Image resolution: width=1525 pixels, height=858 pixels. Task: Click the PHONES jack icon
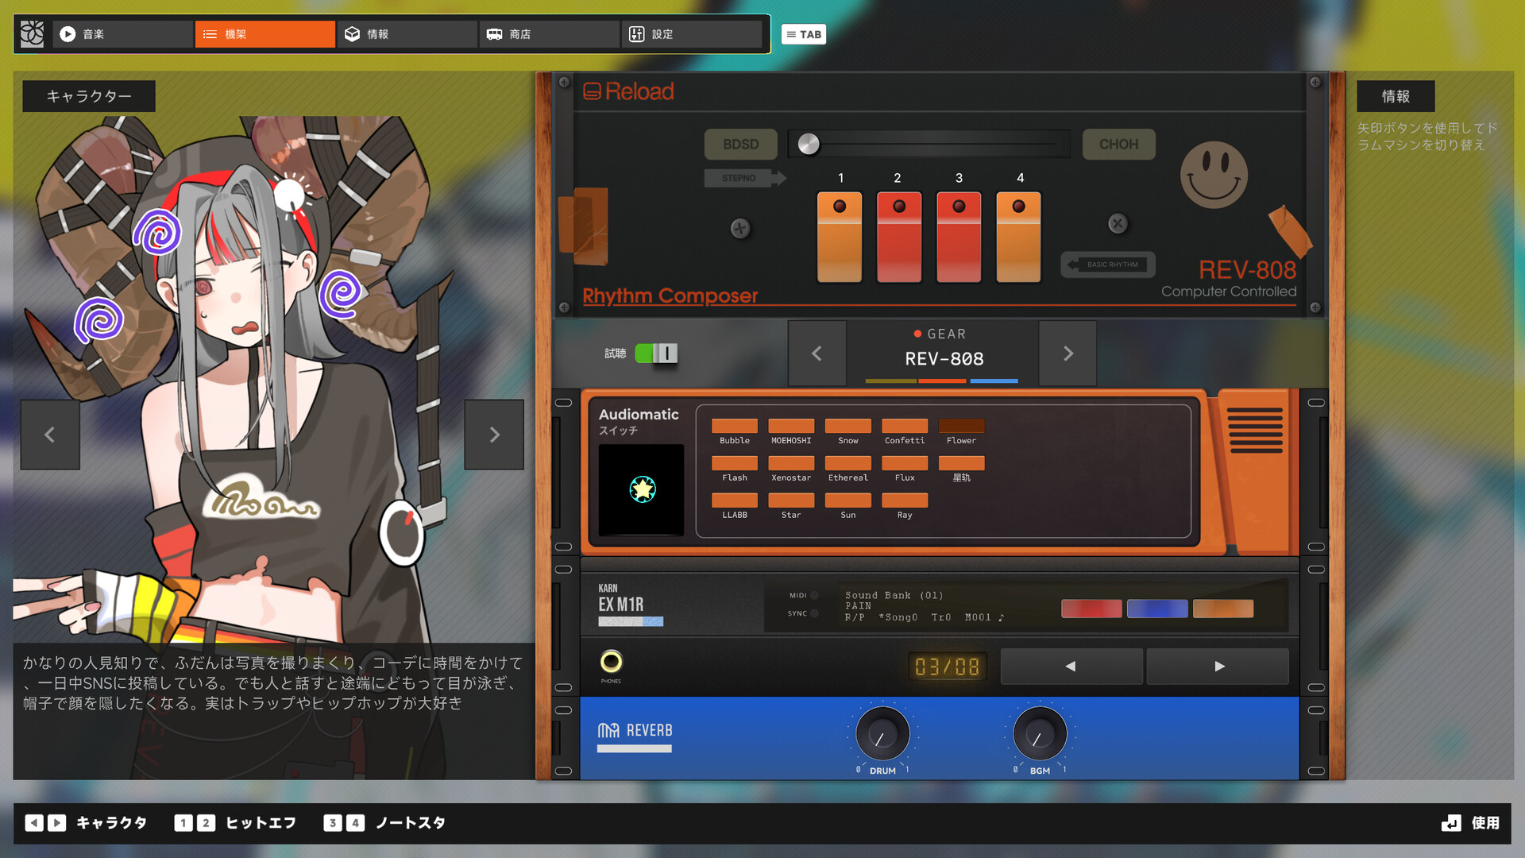(x=611, y=662)
